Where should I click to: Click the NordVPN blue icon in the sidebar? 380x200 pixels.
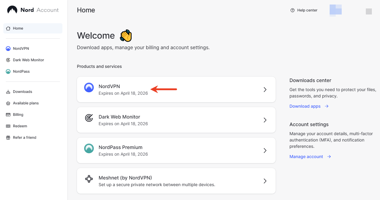(x=8, y=49)
